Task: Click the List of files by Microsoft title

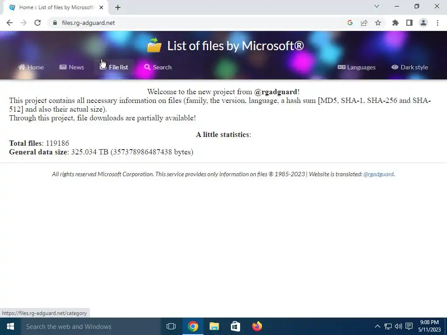Action: point(235,45)
